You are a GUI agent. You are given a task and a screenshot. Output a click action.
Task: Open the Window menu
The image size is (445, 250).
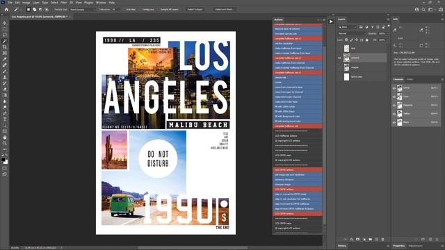click(101, 2)
